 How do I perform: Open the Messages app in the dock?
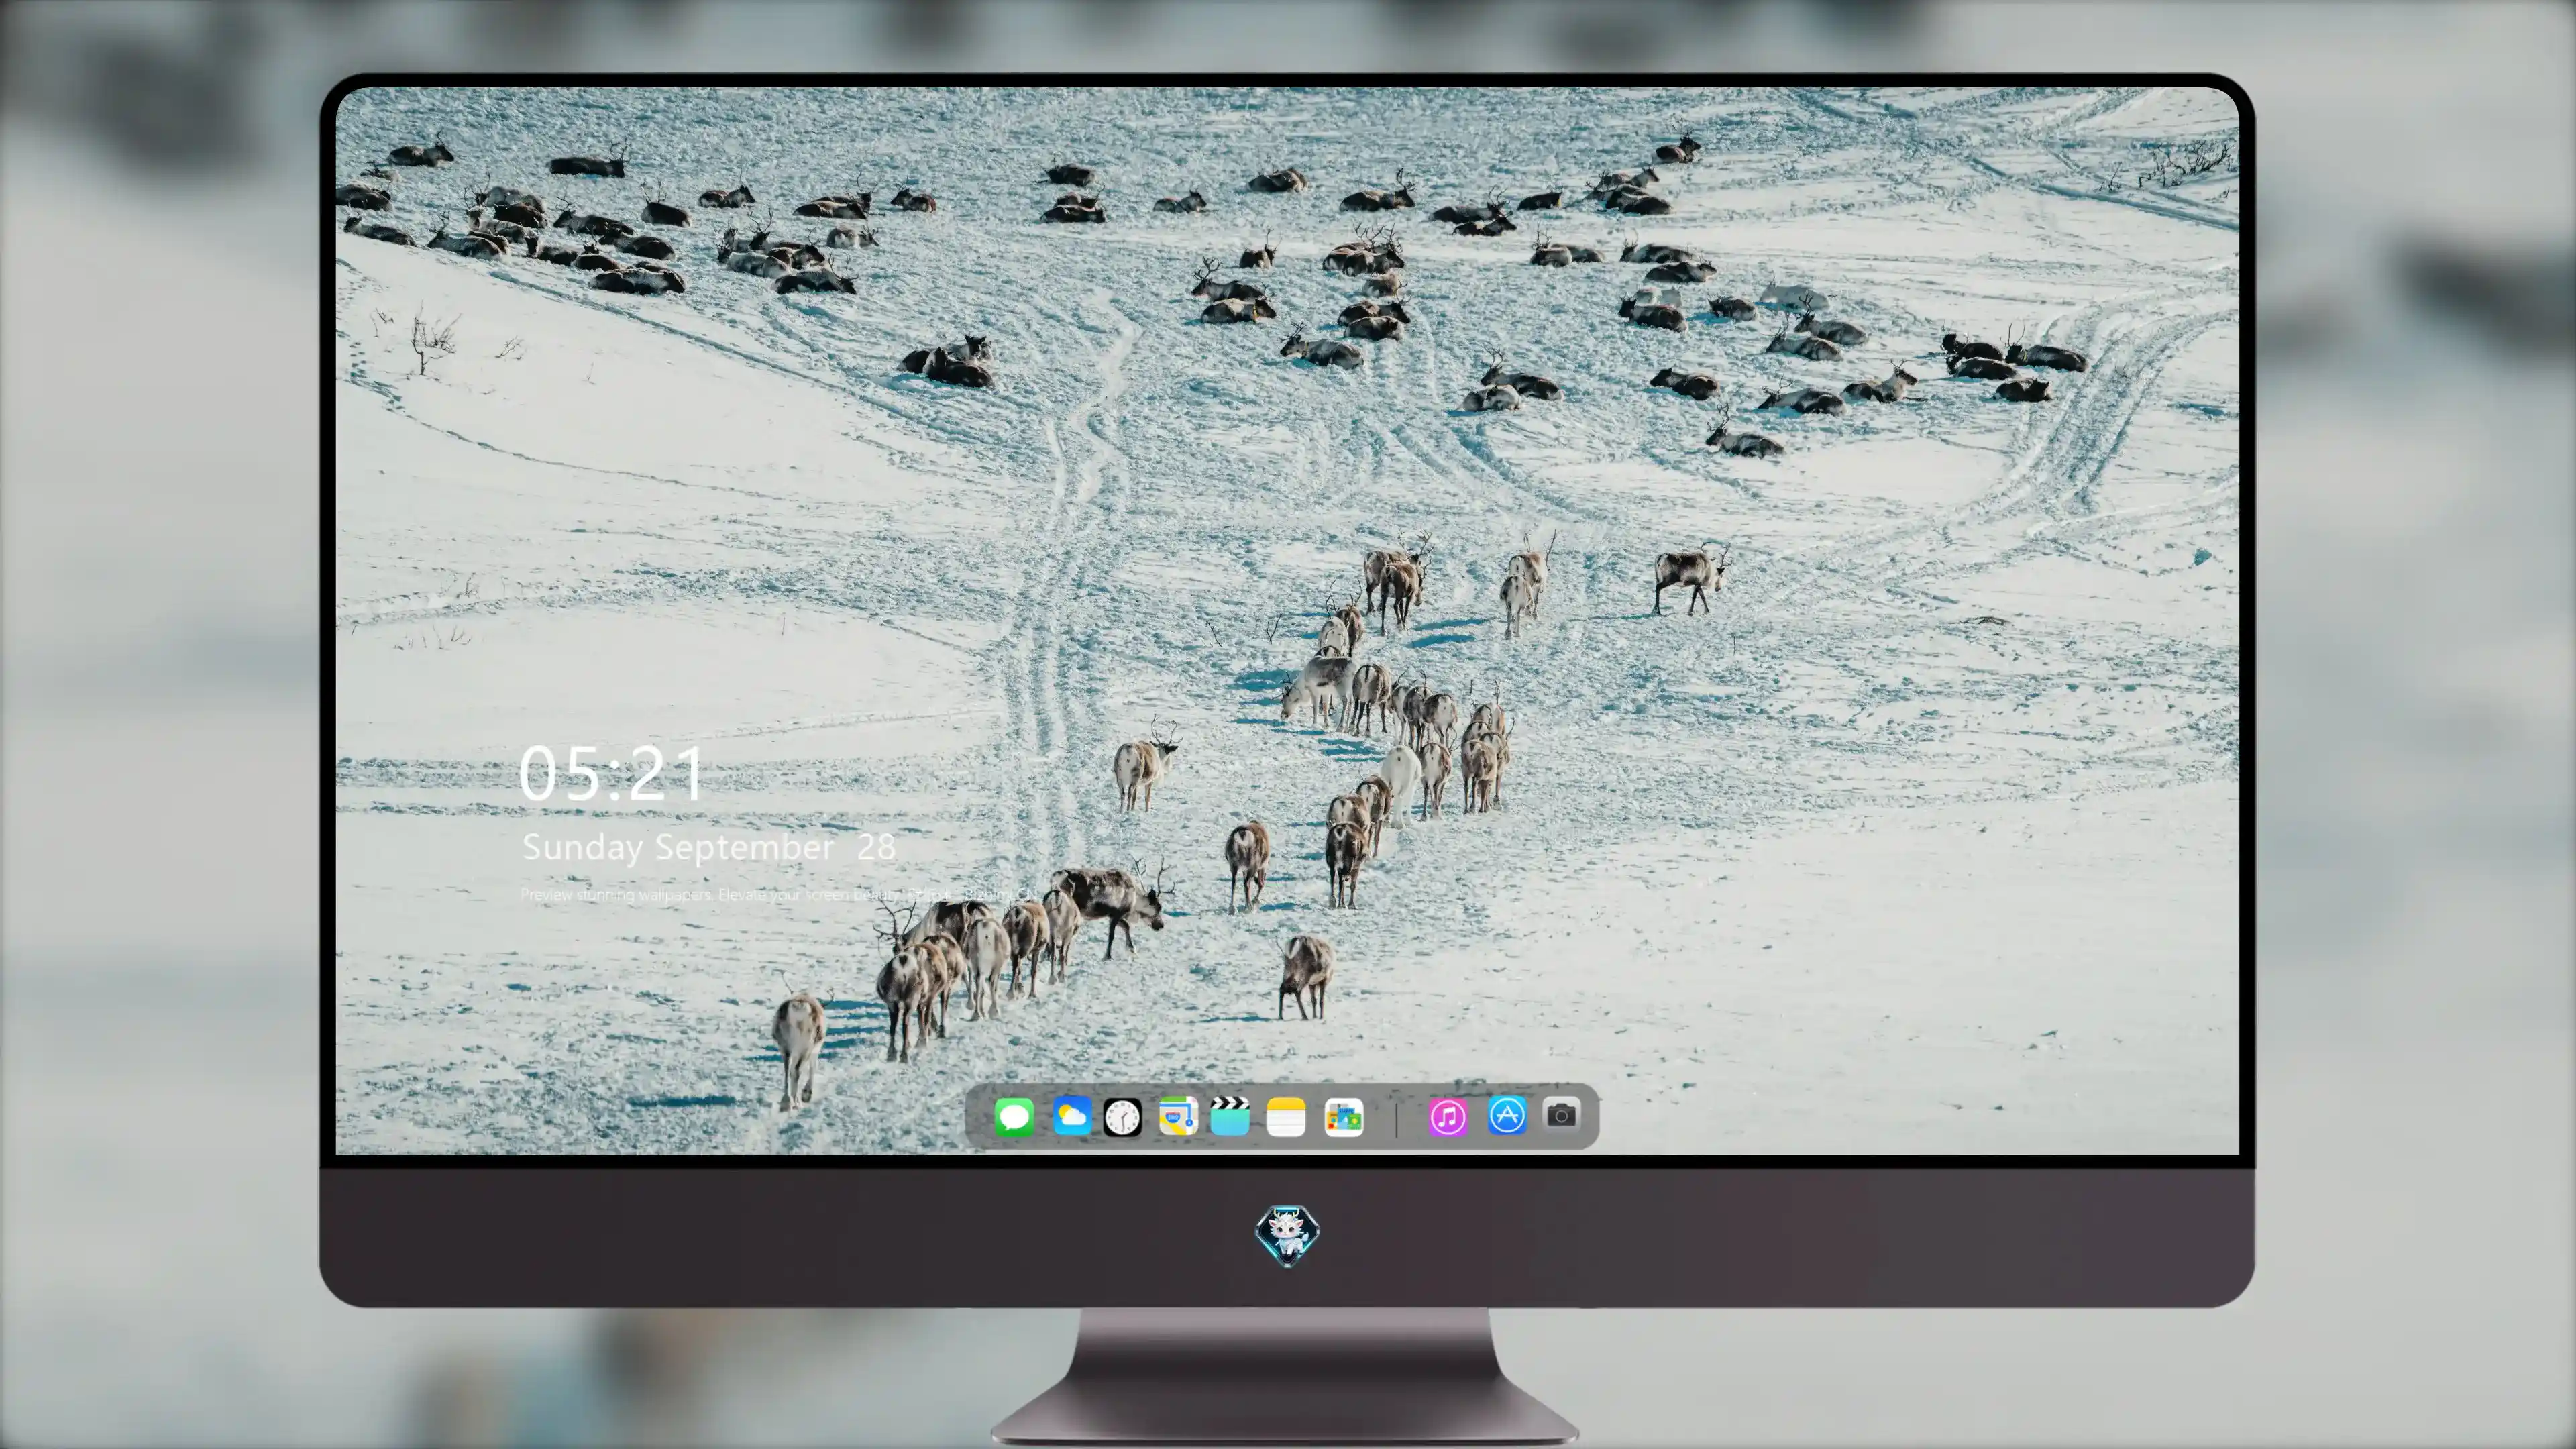tap(1014, 1117)
